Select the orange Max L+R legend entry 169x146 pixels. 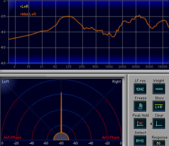click(x=28, y=14)
